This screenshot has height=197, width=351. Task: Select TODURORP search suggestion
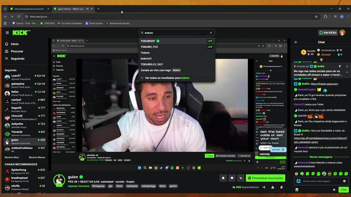click(x=177, y=41)
